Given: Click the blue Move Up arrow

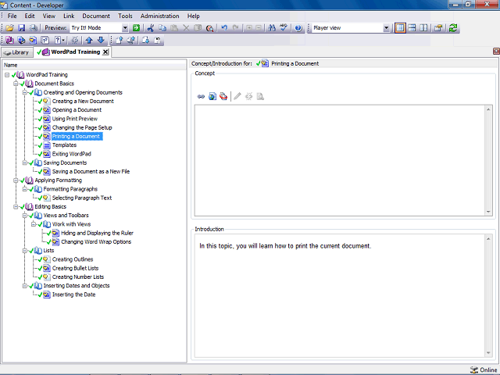Looking at the screenshot, I should [89, 40].
